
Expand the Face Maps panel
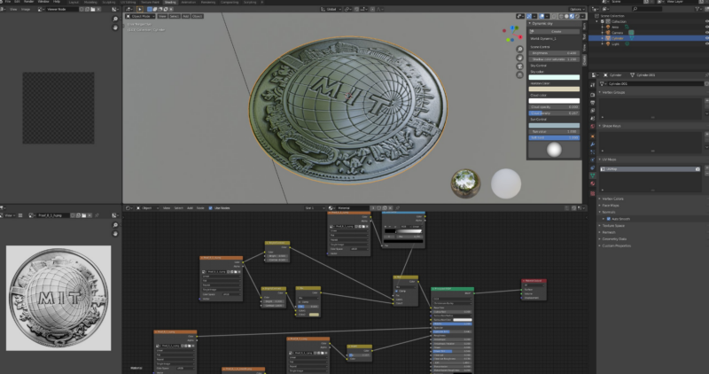(600, 206)
